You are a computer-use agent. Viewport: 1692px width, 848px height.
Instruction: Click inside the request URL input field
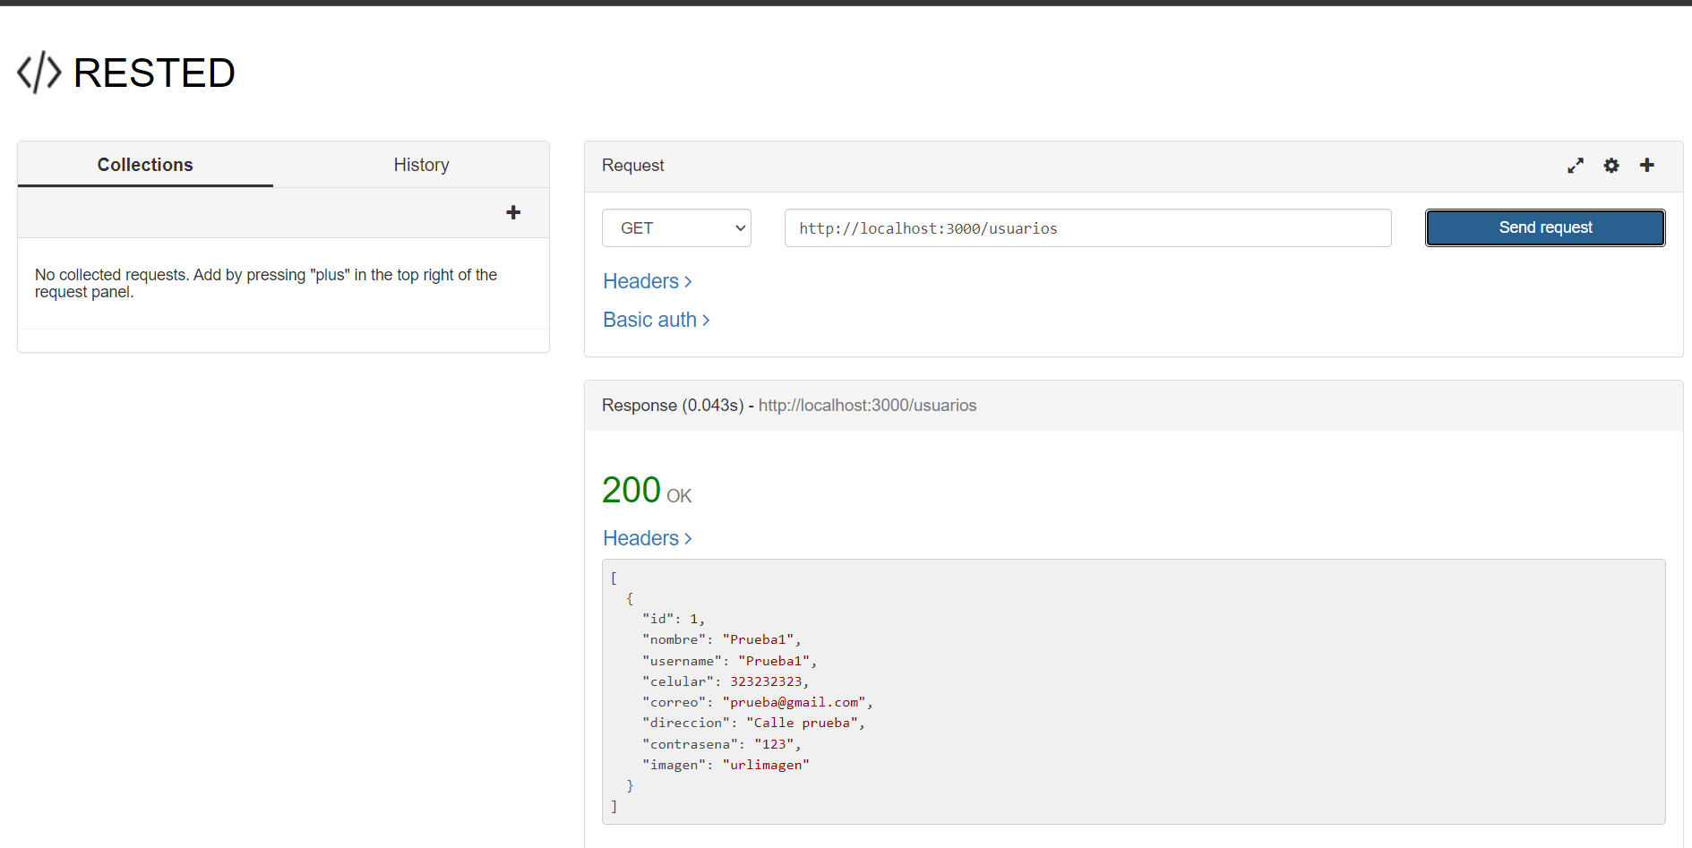(x=1086, y=227)
